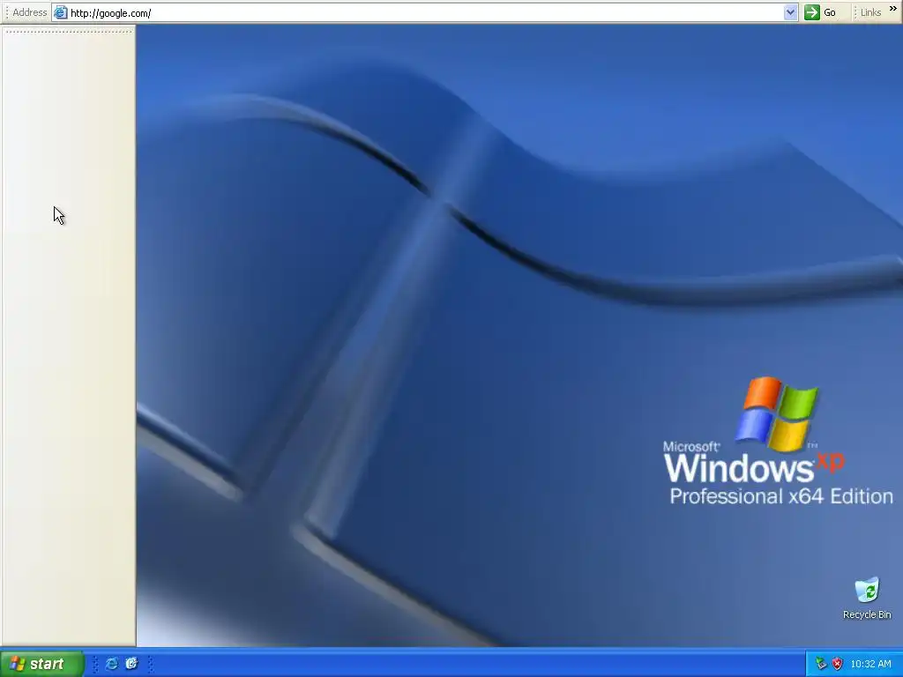Click the Go button beside the address bar

point(820,12)
